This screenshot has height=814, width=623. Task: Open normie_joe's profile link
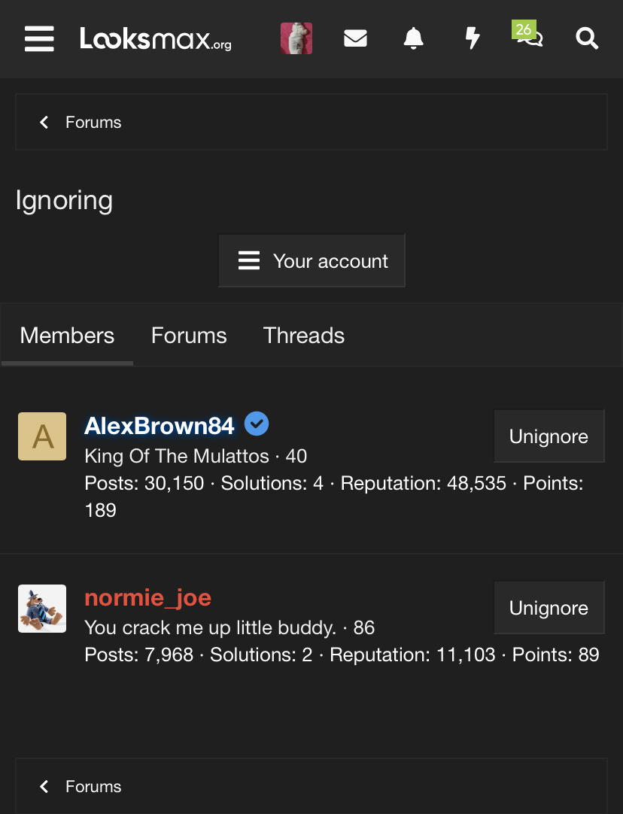(148, 597)
